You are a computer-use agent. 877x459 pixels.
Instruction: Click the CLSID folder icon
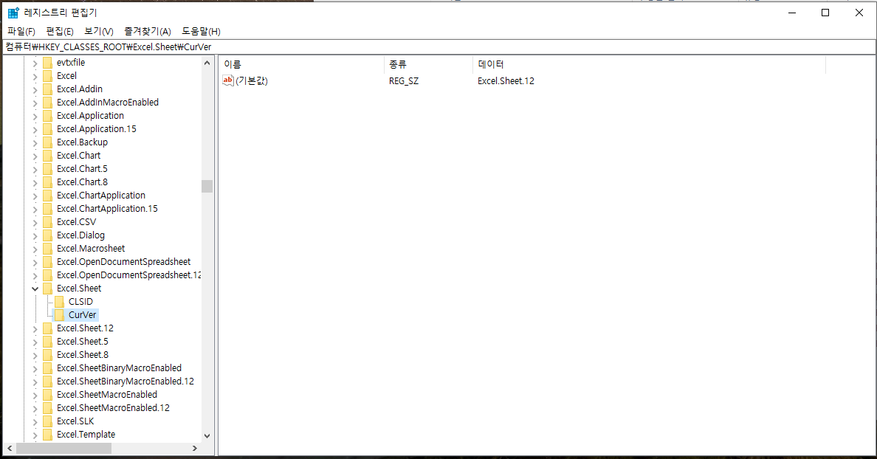[59, 302]
